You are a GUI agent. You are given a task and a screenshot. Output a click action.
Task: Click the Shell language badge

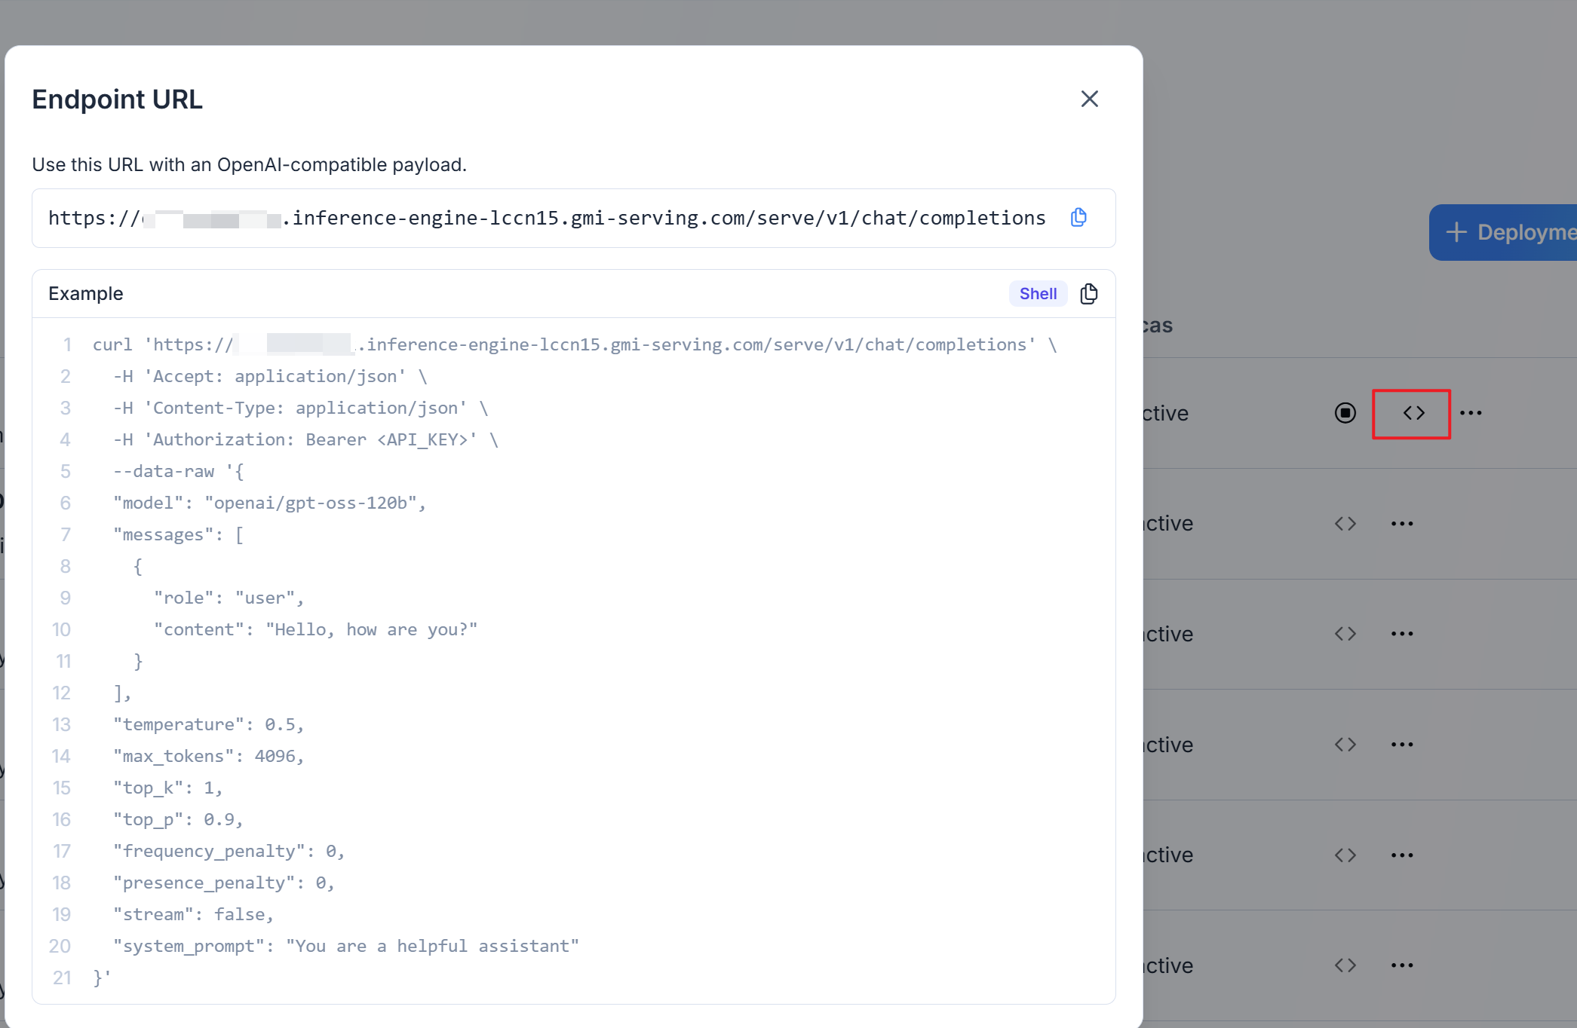click(x=1038, y=294)
